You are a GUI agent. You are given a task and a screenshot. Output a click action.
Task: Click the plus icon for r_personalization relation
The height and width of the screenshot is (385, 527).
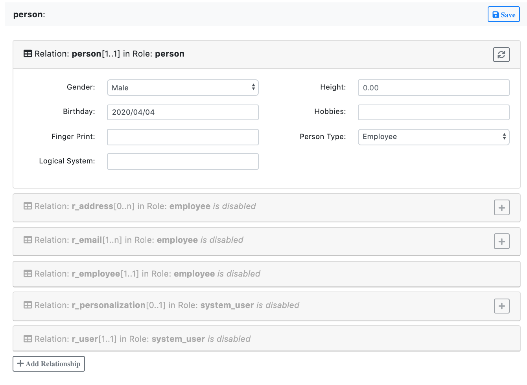(501, 306)
